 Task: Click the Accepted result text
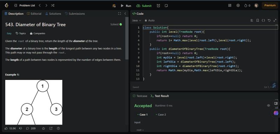point(143,106)
